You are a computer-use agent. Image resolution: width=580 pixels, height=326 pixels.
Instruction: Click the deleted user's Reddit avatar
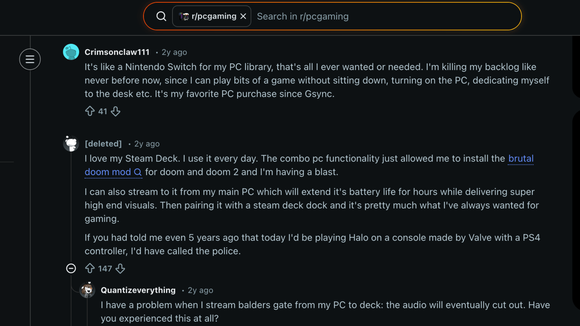point(71,143)
